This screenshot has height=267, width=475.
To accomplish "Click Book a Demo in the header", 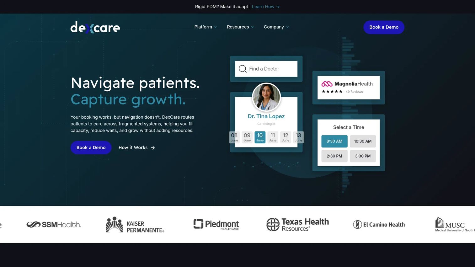I will click(x=384, y=27).
